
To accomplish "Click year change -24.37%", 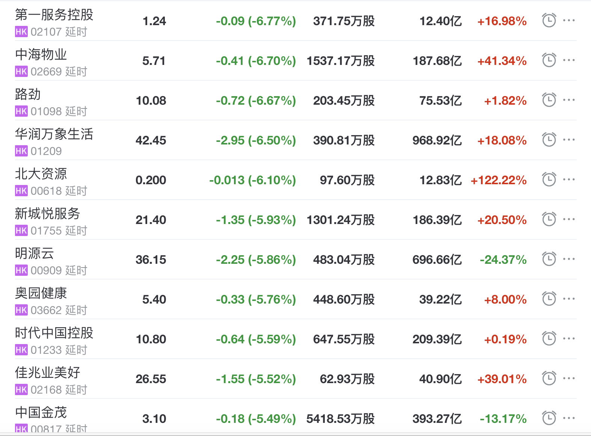I will [503, 260].
